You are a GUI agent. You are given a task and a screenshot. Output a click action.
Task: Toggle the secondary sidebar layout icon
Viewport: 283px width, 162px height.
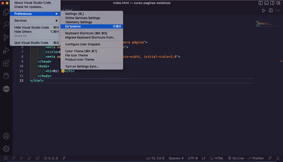point(272,3)
